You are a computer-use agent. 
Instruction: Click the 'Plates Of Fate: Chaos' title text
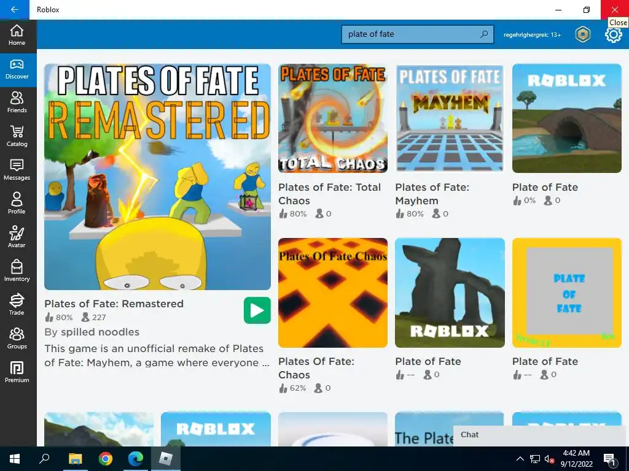(x=316, y=368)
